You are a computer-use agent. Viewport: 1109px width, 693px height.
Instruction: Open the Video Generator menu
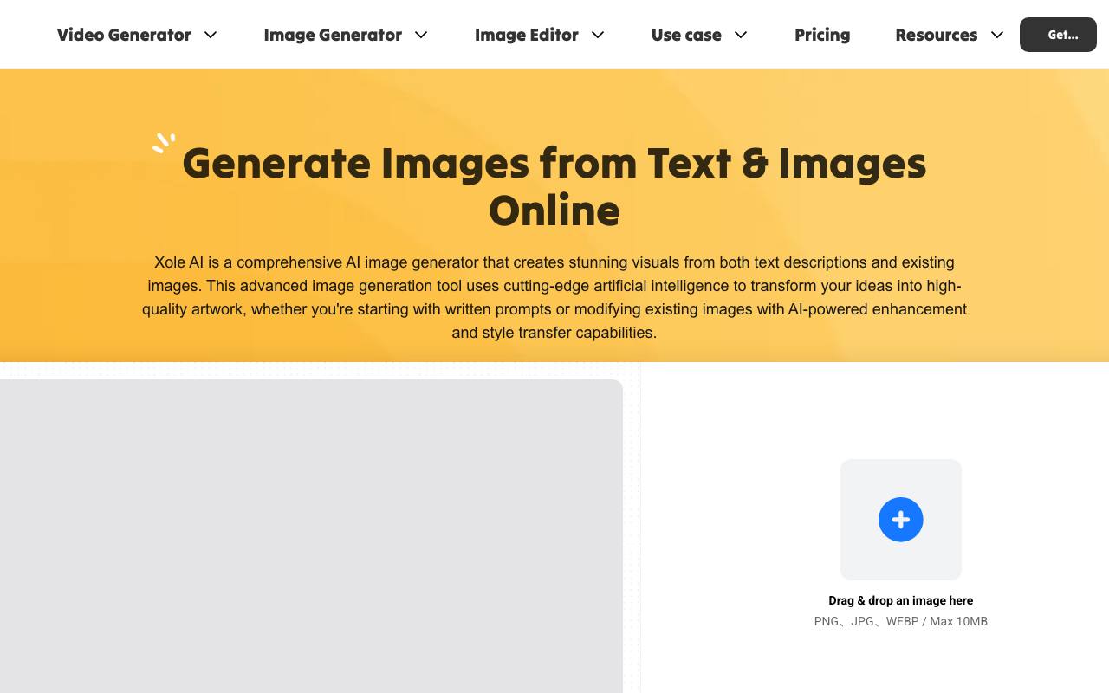point(124,35)
